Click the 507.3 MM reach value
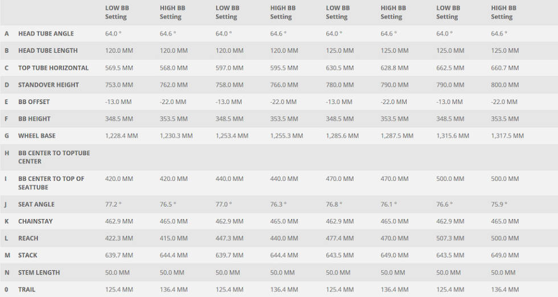This screenshot has width=558, height=297. coord(450,239)
